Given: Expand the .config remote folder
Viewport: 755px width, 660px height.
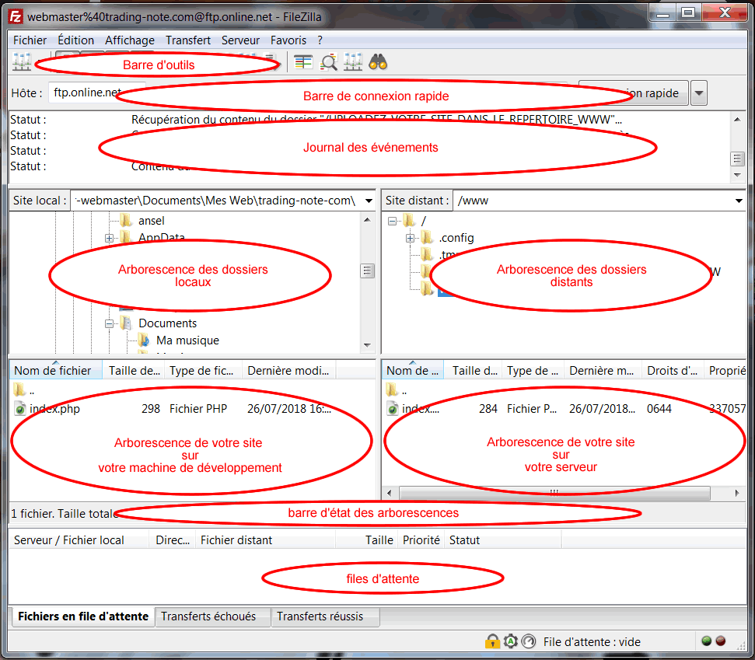Looking at the screenshot, I should 410,238.
